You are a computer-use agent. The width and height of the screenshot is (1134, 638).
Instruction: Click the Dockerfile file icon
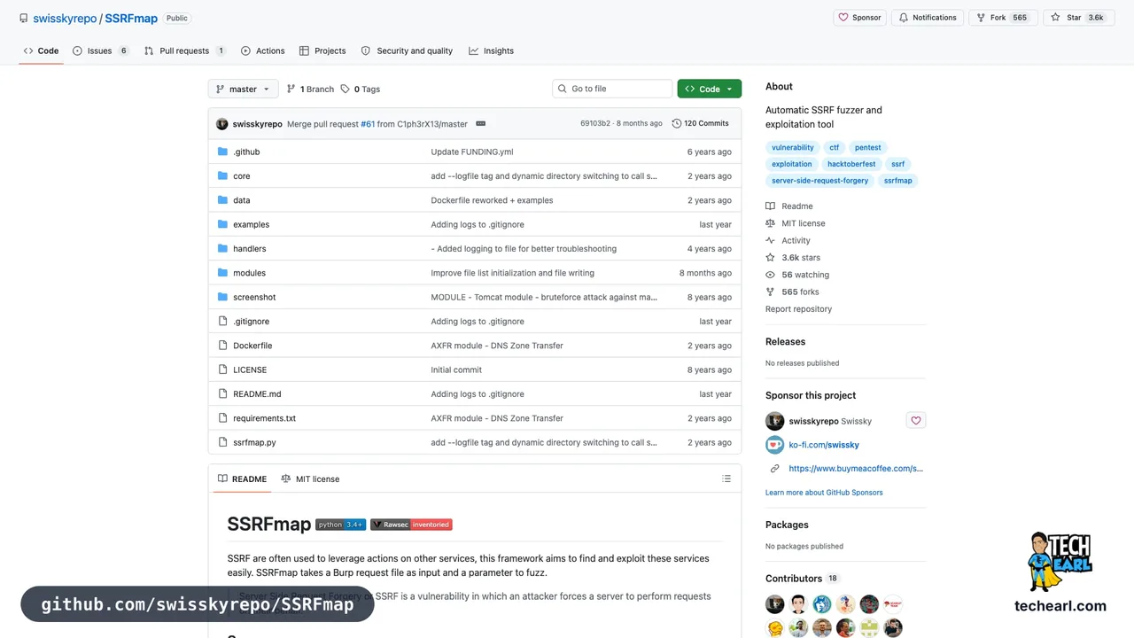tap(222, 346)
